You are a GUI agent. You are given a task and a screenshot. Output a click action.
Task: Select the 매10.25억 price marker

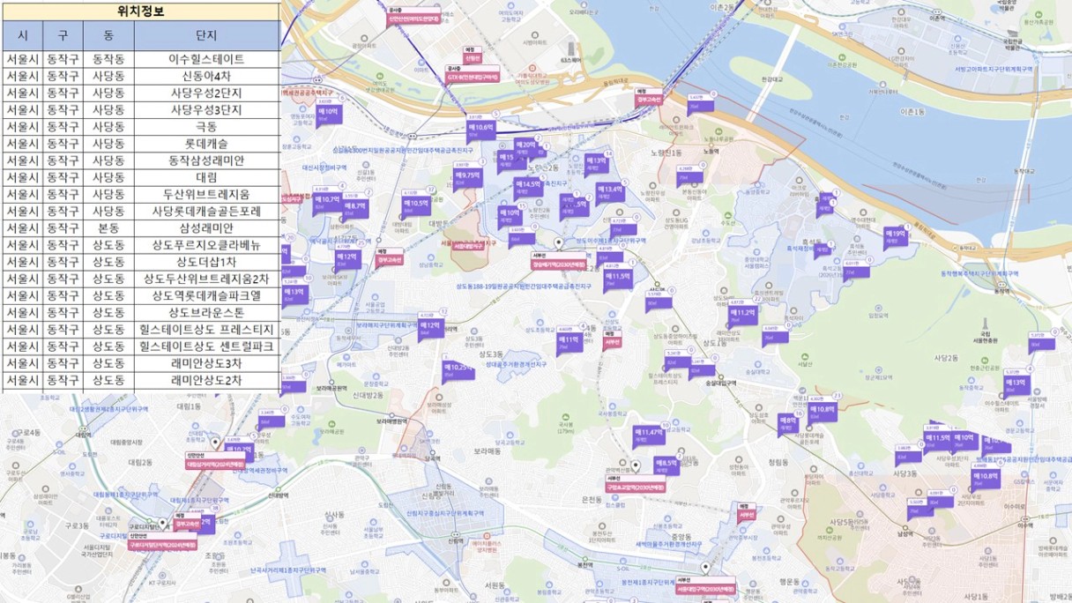(x=458, y=368)
